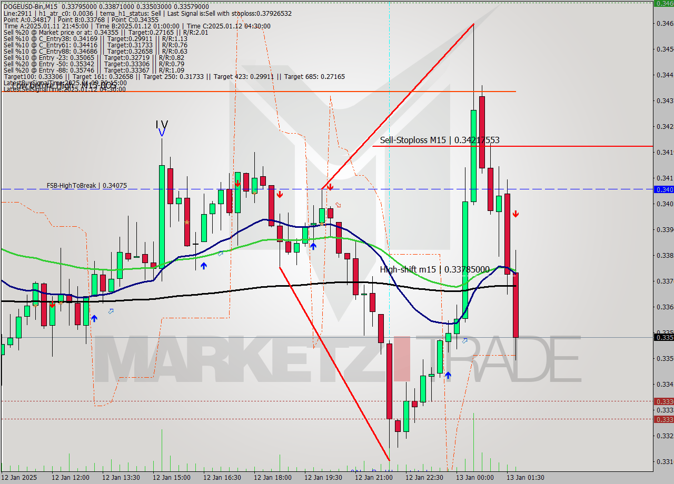The image size is (674, 484).
Task: Select the blue buy arrow below the 22:30 recovery candles
Action: pyautogui.click(x=448, y=375)
